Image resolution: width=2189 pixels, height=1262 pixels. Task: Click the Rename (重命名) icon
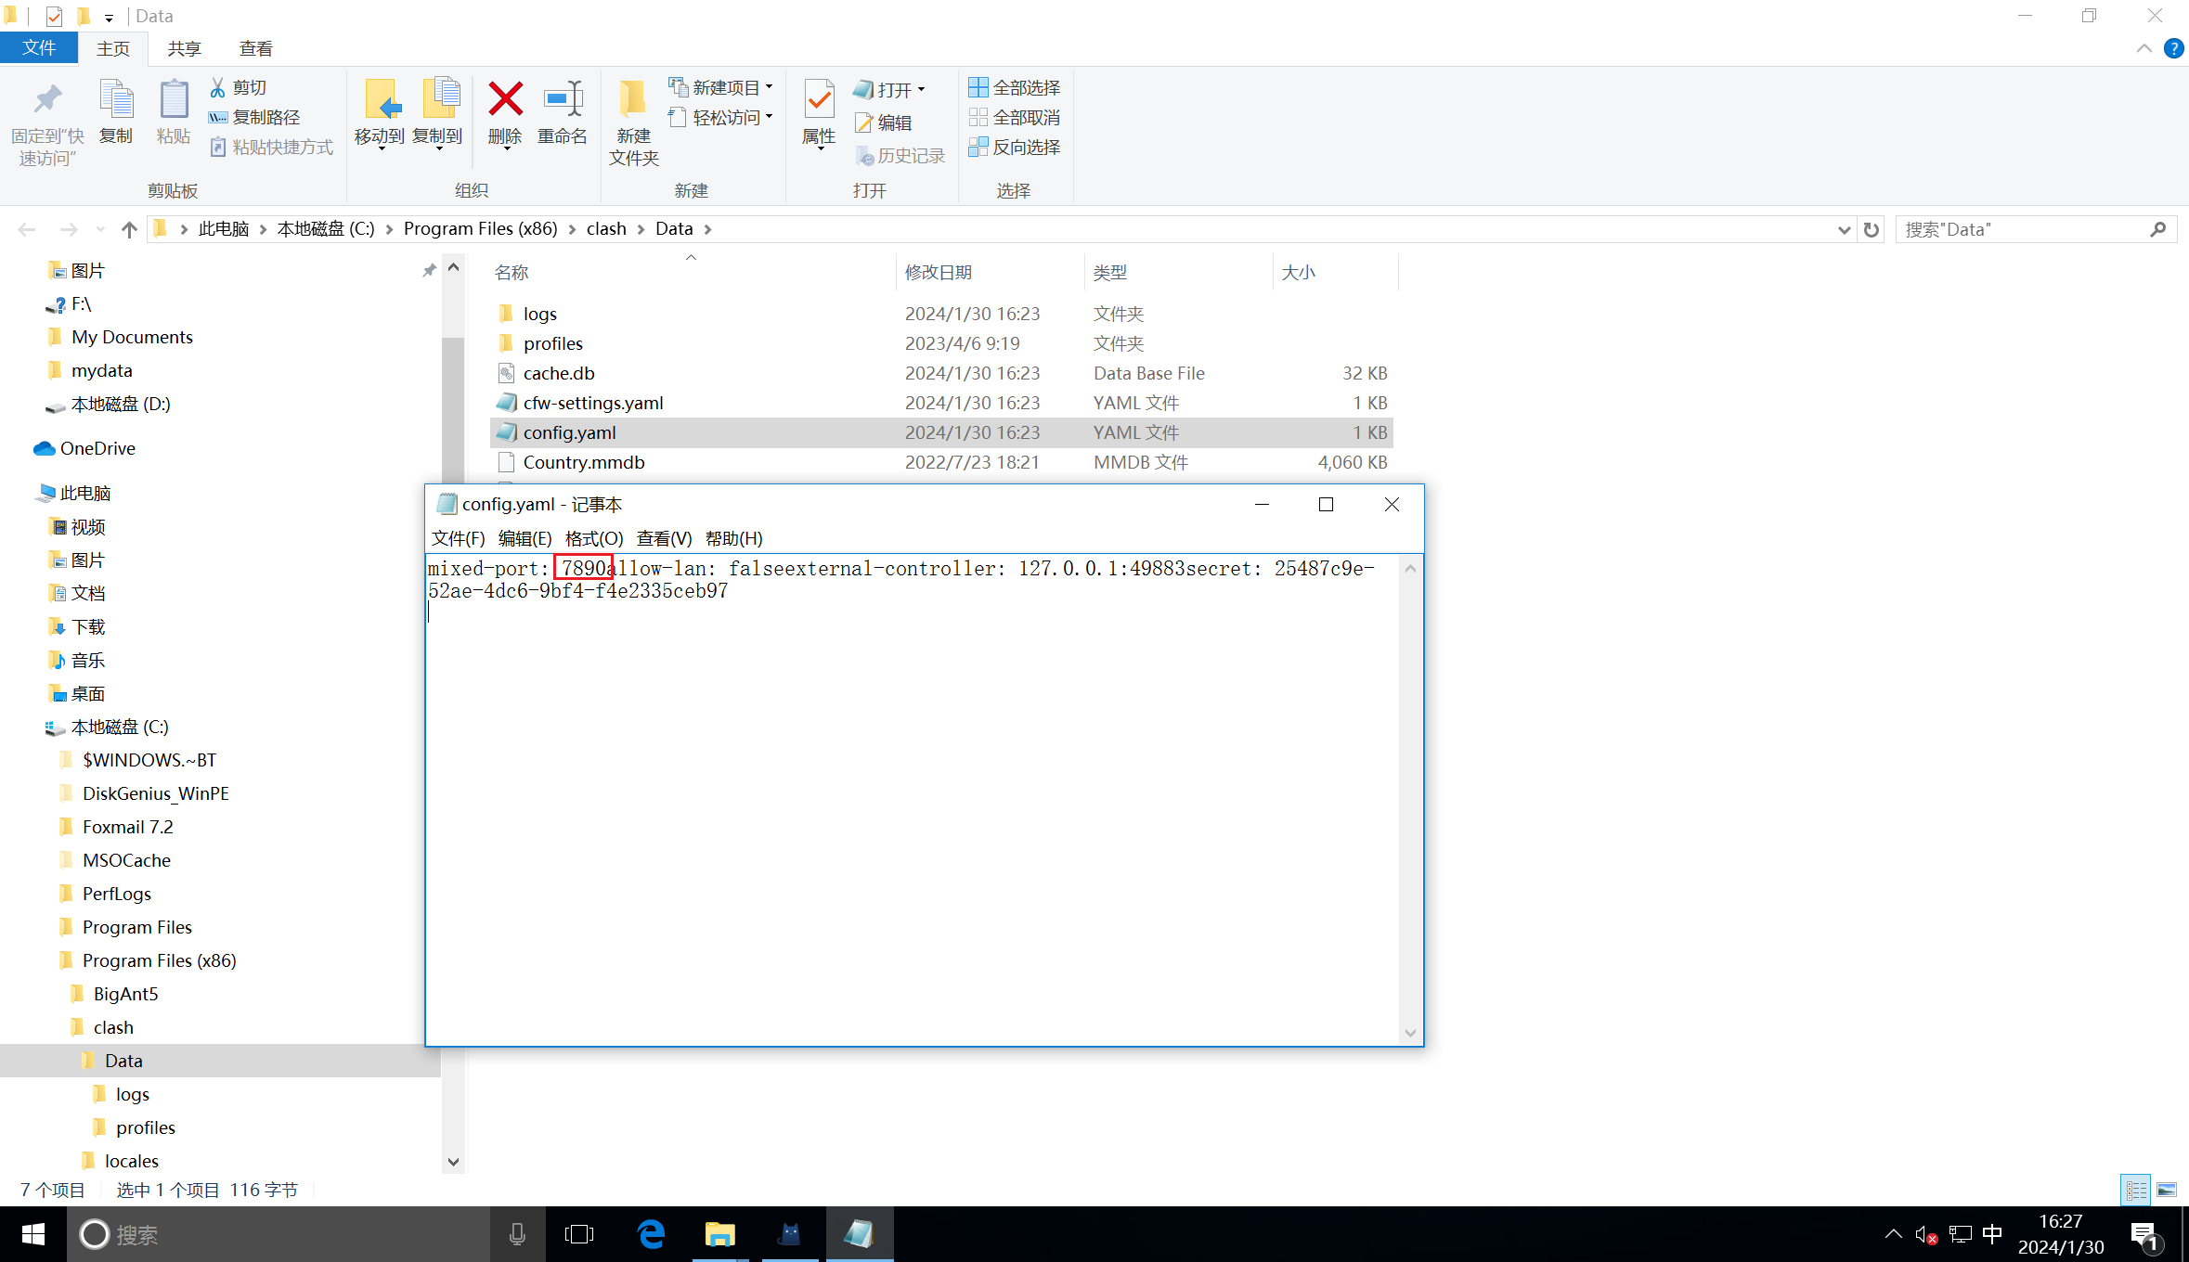click(x=563, y=99)
